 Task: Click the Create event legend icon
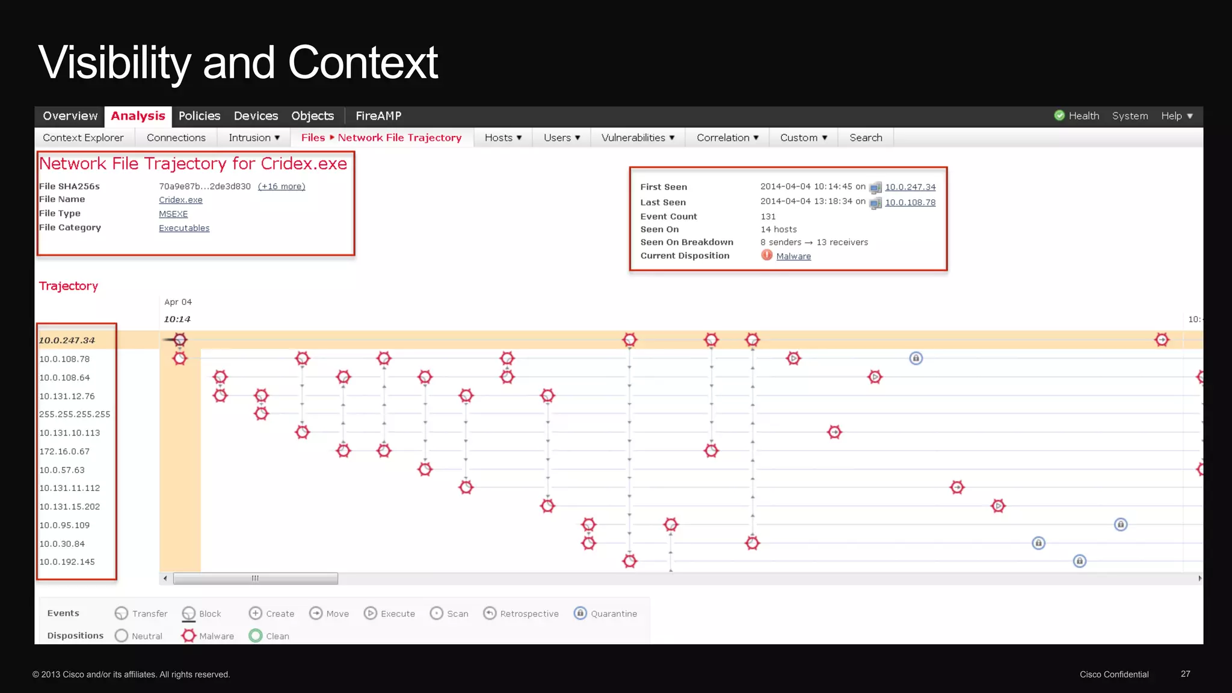(255, 613)
